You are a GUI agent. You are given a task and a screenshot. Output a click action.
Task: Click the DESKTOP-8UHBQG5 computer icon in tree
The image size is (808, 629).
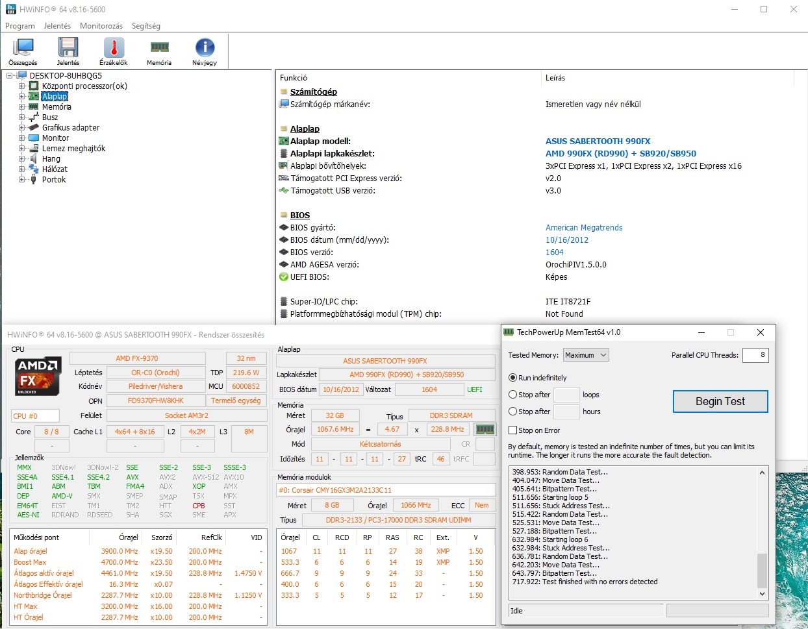[21, 76]
